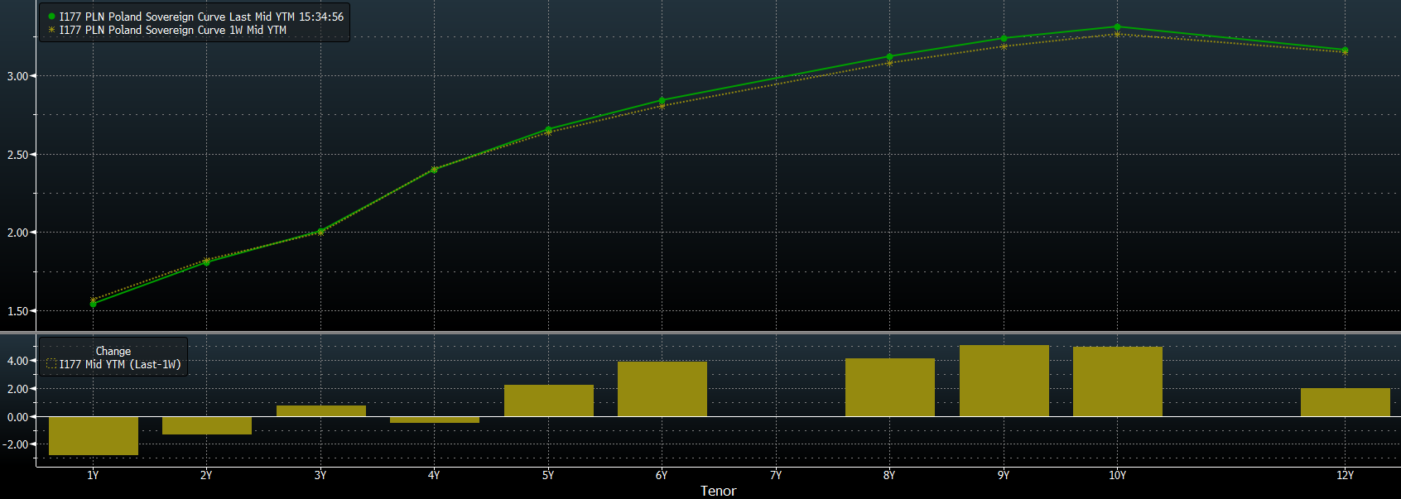Click the 6Y change bar
The height and width of the screenshot is (499, 1401).
[662, 389]
